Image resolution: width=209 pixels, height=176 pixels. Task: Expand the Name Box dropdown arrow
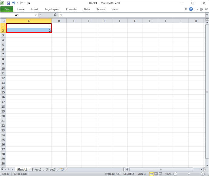click(36, 15)
